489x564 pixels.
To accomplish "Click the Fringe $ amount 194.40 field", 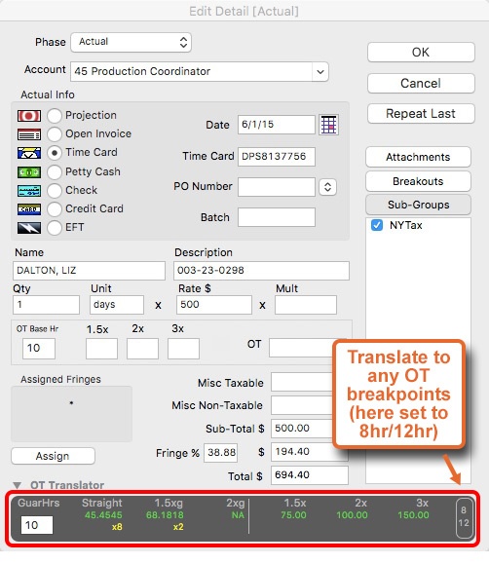I will click(x=310, y=452).
